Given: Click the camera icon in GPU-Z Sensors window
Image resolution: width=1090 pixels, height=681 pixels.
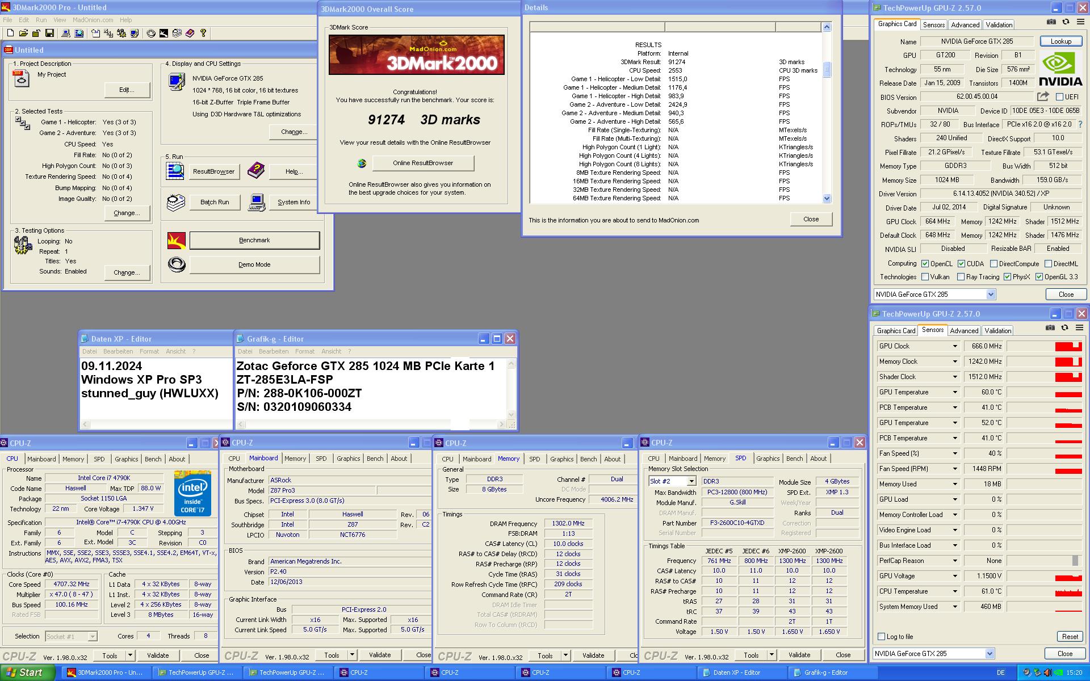Looking at the screenshot, I should pos(1050,327).
